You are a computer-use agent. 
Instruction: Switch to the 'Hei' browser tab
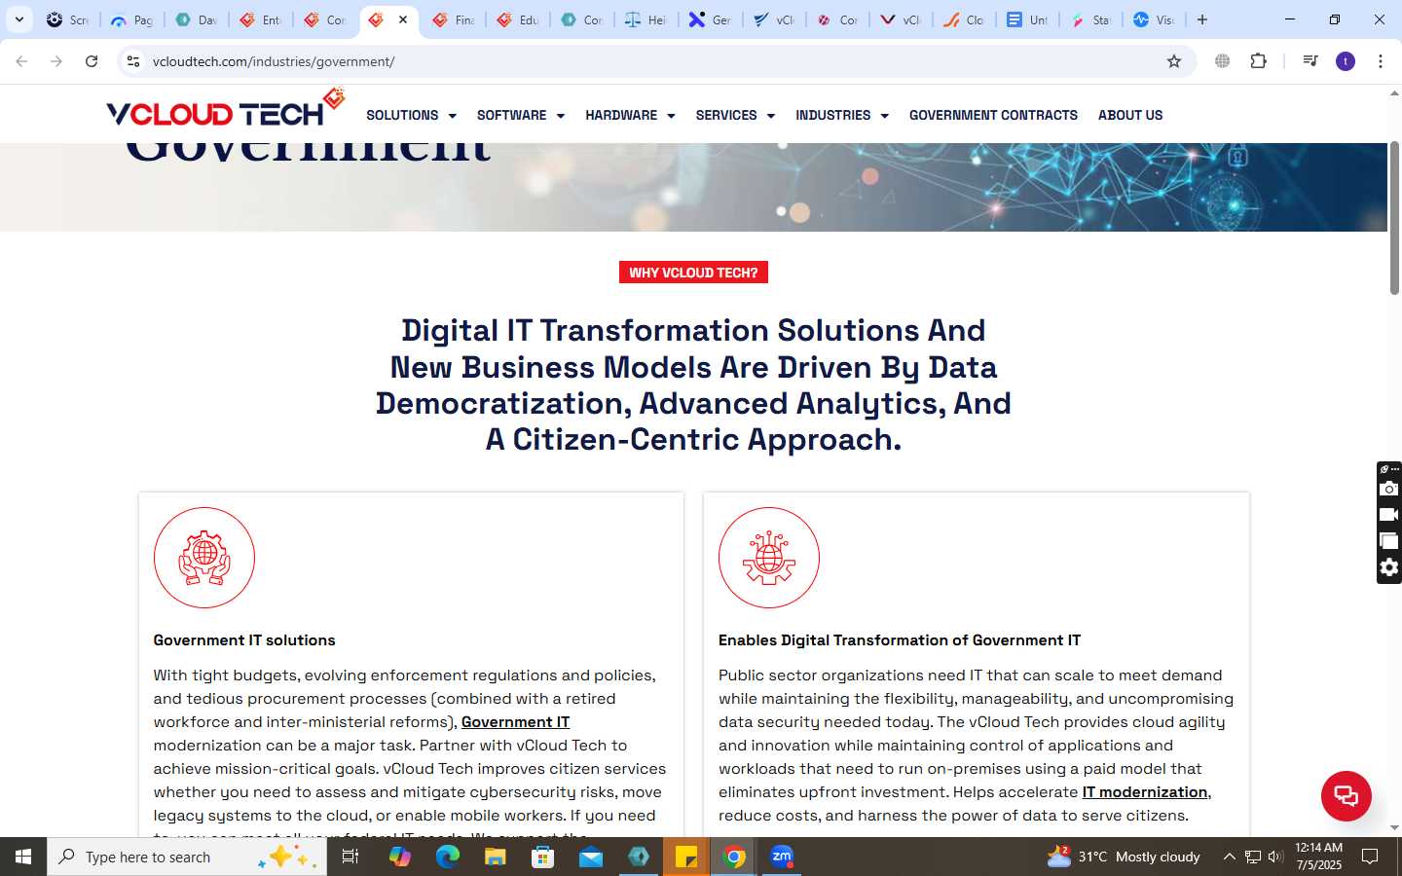pos(646,19)
